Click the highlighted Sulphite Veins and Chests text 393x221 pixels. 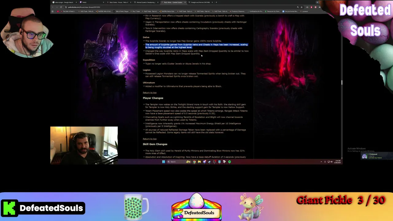196,46
